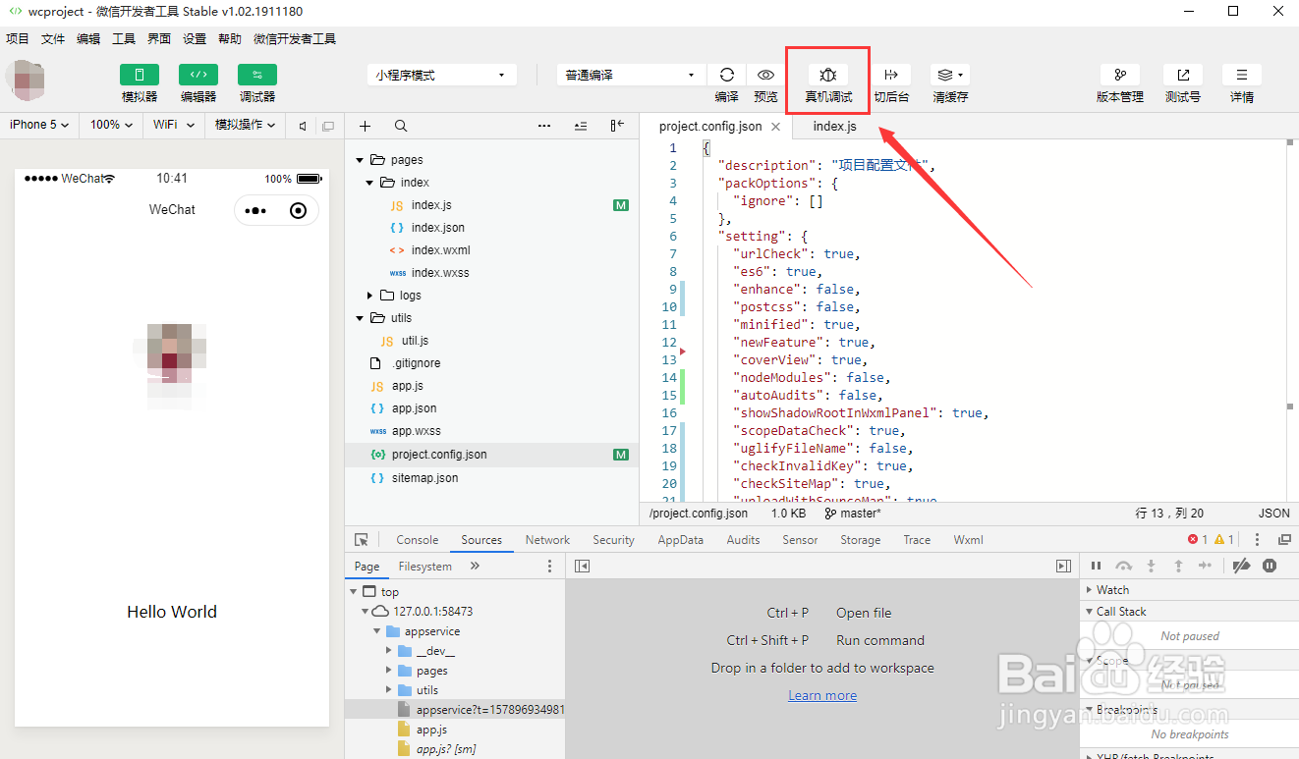Expand the pages folder in Sources tree

click(x=390, y=671)
